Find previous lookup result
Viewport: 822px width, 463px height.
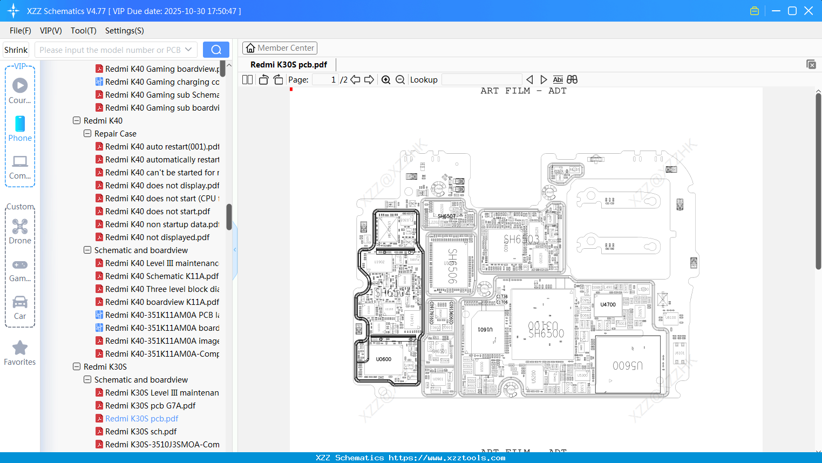coord(529,80)
